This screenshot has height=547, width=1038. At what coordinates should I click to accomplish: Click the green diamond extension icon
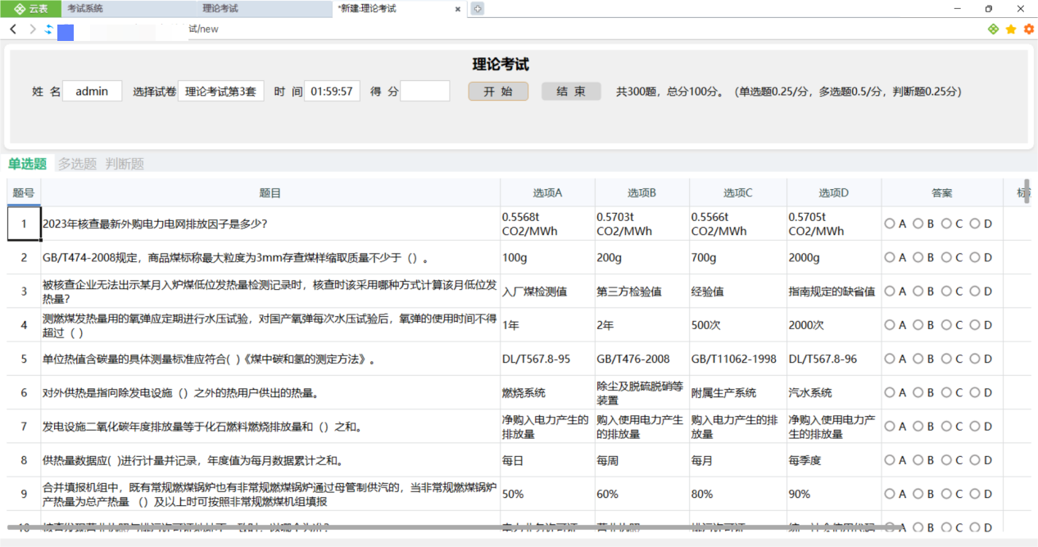[x=993, y=29]
